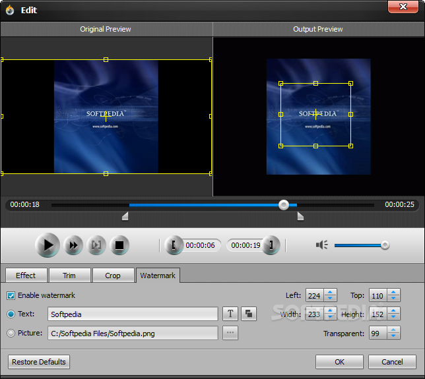Viewport: 425px width, 379px height.
Task: Click Restore Defaults button
Action: pos(39,362)
